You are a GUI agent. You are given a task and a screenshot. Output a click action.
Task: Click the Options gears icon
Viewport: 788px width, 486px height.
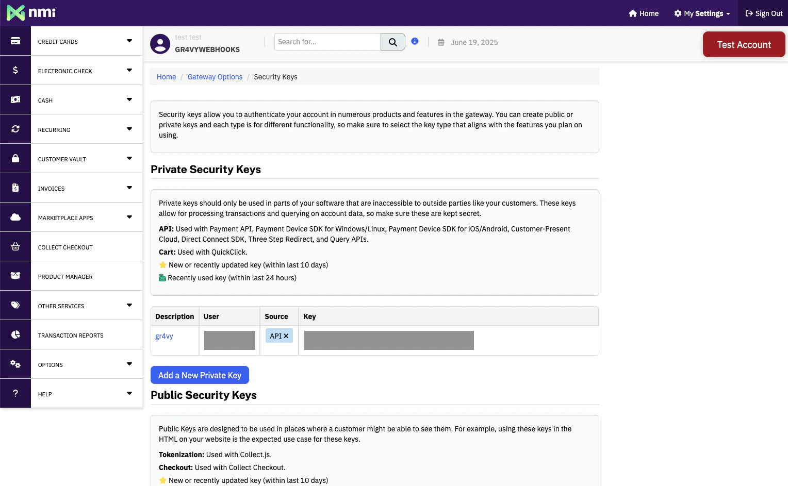click(15, 364)
